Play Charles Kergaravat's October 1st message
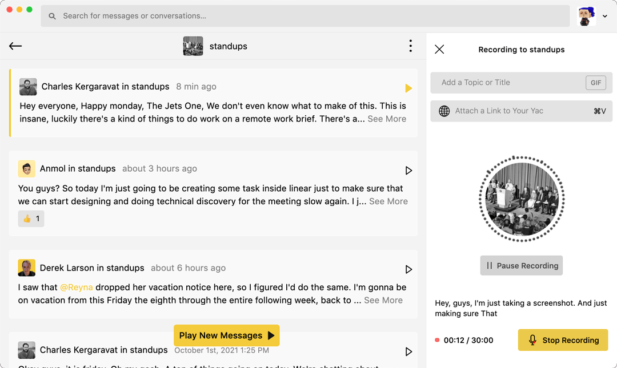 pyautogui.click(x=408, y=351)
